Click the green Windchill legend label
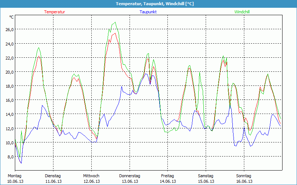The image size is (297, 185). click(x=242, y=12)
